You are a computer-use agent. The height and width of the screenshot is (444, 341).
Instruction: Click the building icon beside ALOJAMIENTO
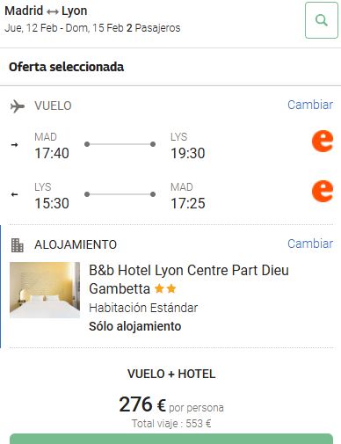pyautogui.click(x=17, y=245)
